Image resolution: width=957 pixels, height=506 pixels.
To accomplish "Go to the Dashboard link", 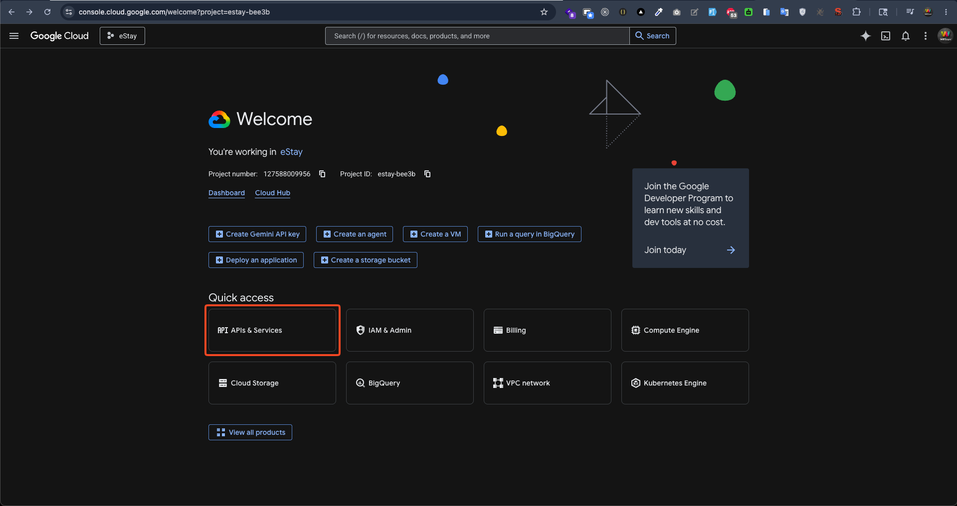I will (226, 193).
